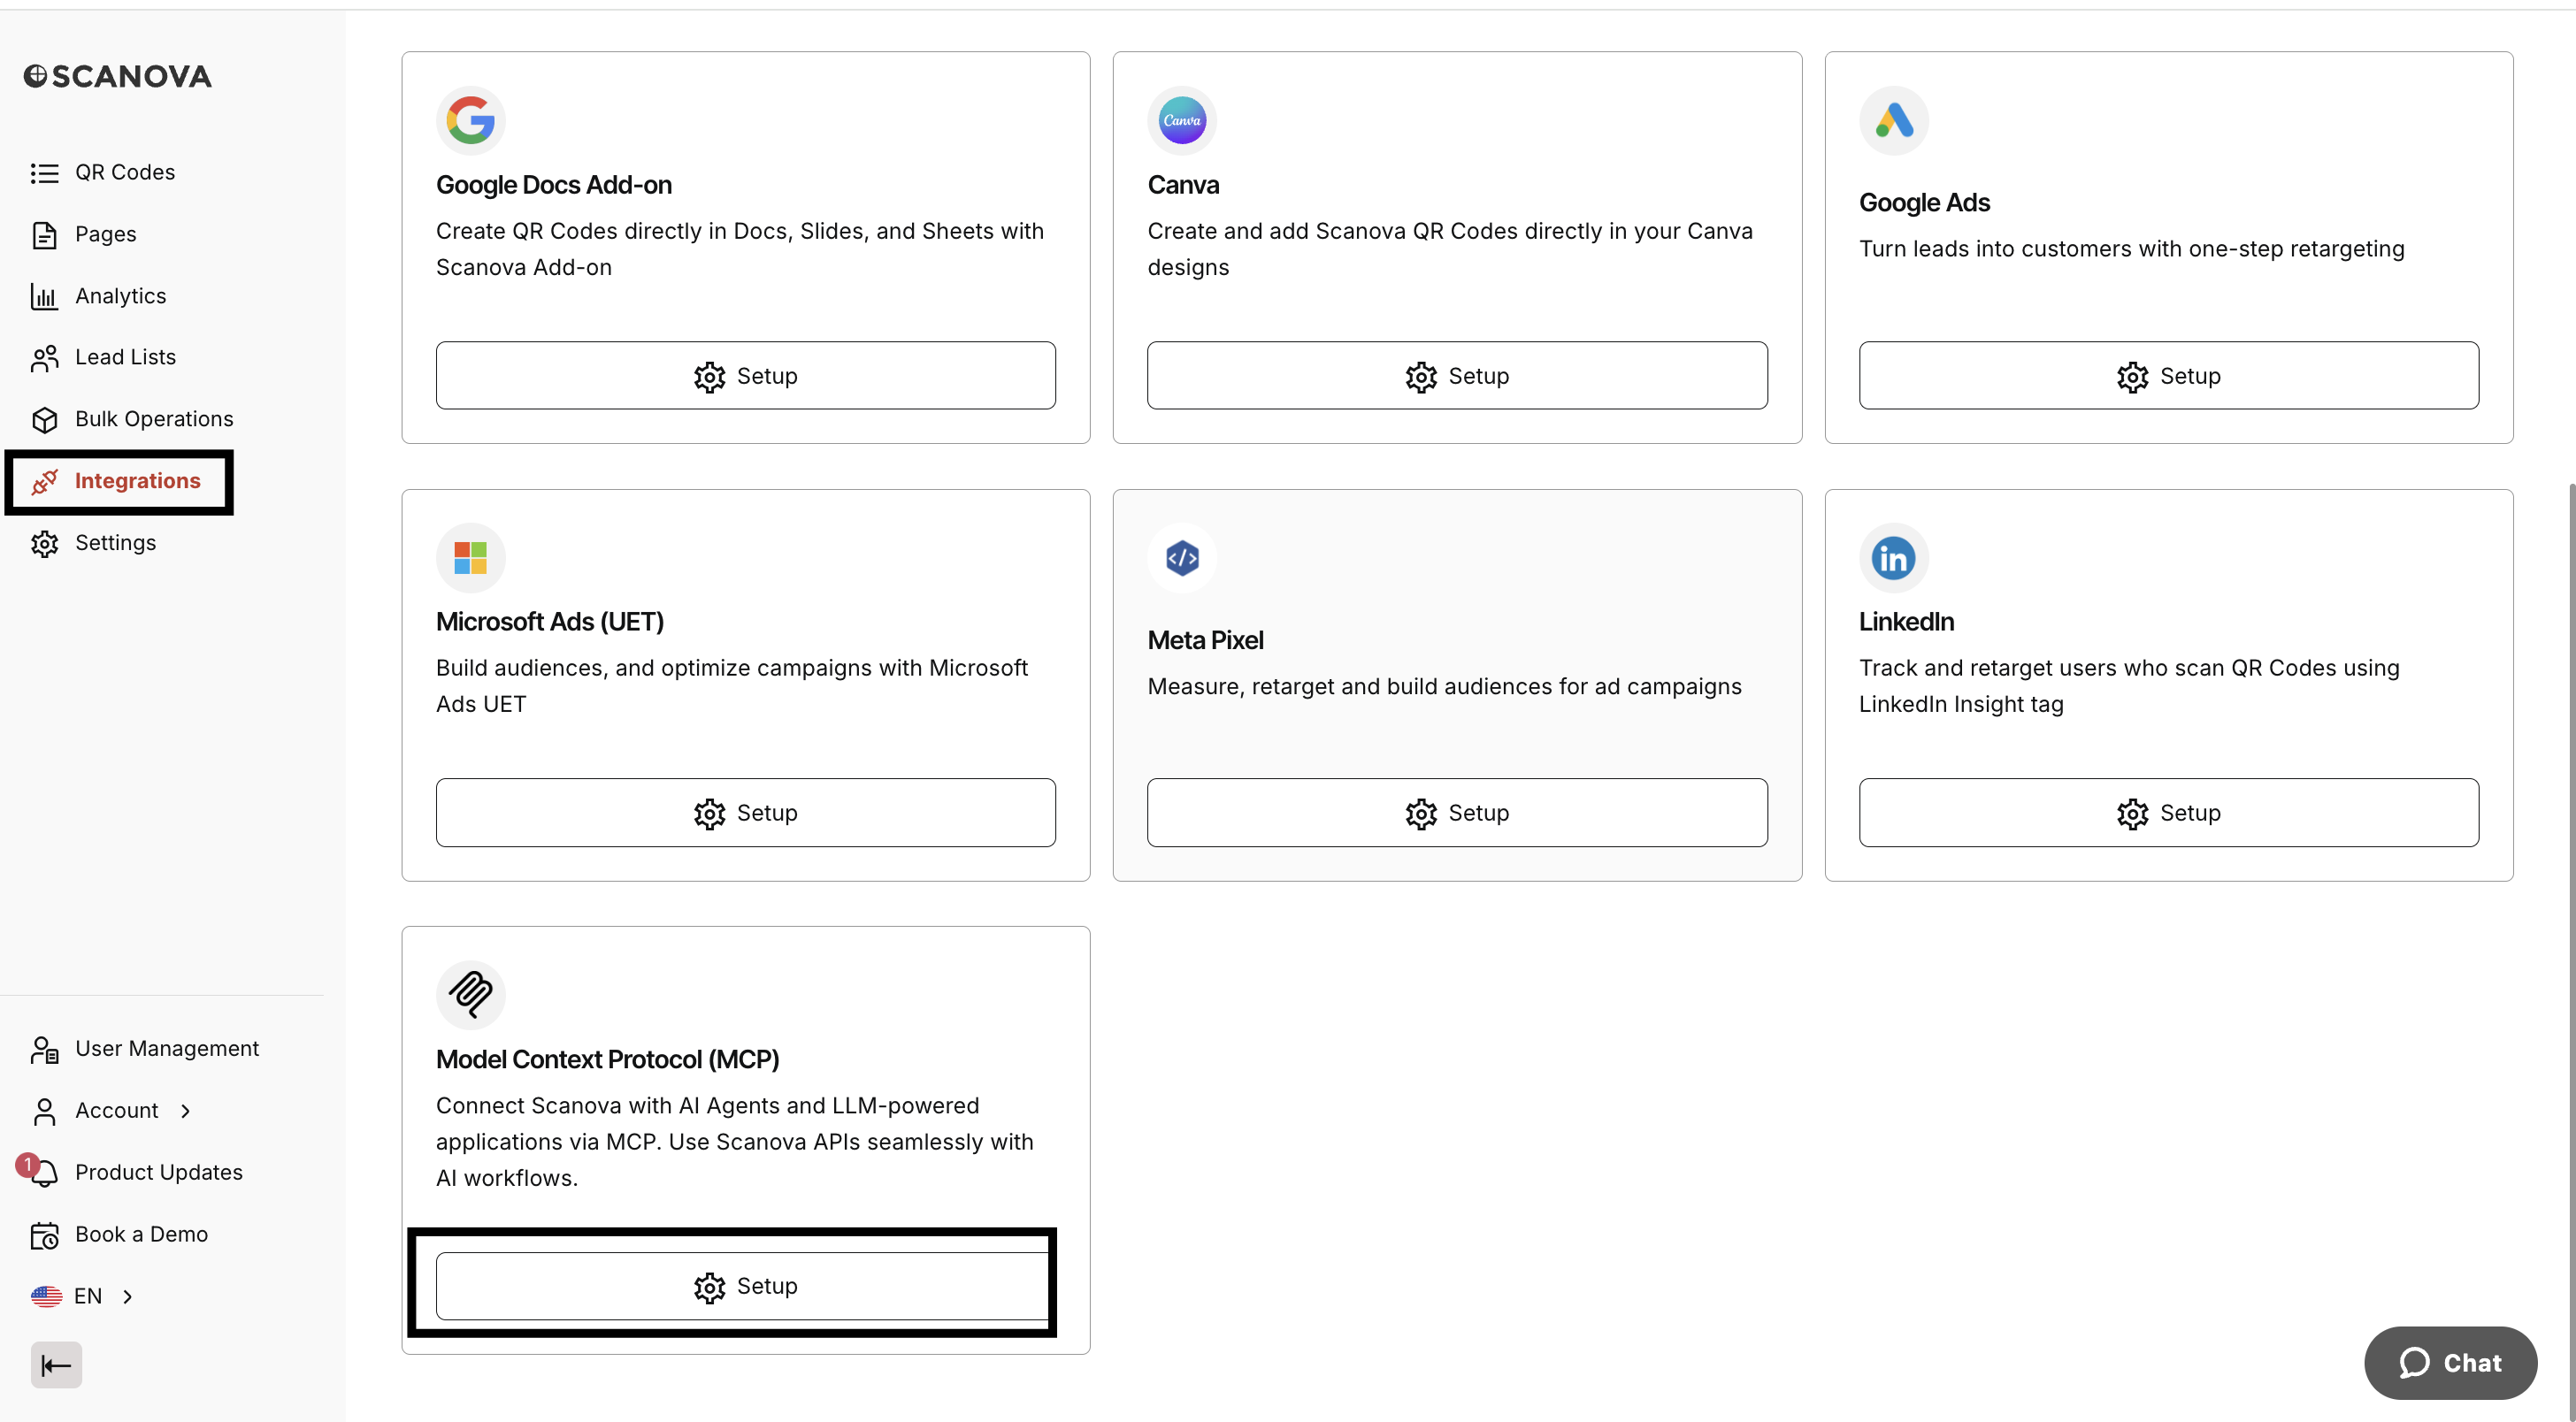Click Setup on the Meta Pixel card
This screenshot has height=1422, width=2576.
[1457, 813]
